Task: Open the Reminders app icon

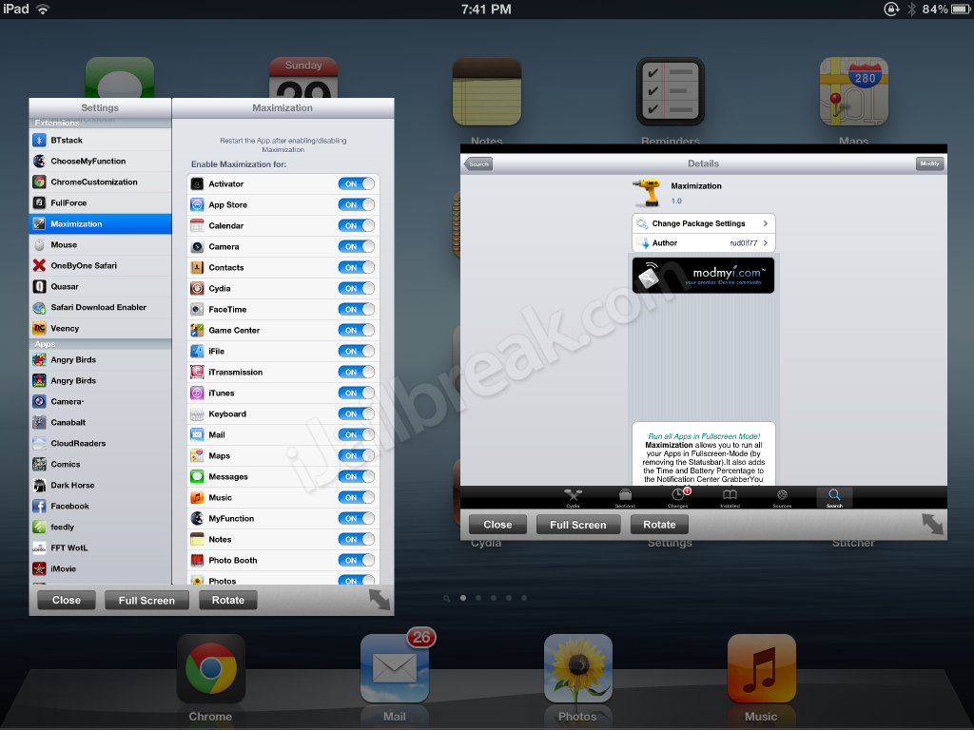Action: pos(671,92)
